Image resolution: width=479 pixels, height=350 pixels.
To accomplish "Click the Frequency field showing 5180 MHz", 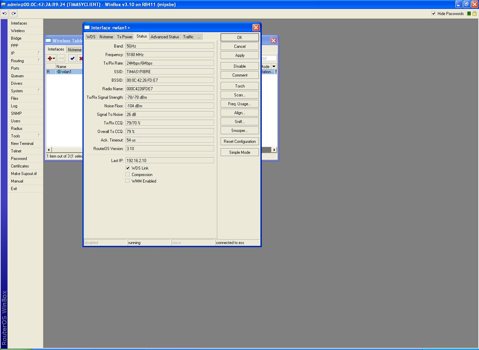I will [170, 55].
